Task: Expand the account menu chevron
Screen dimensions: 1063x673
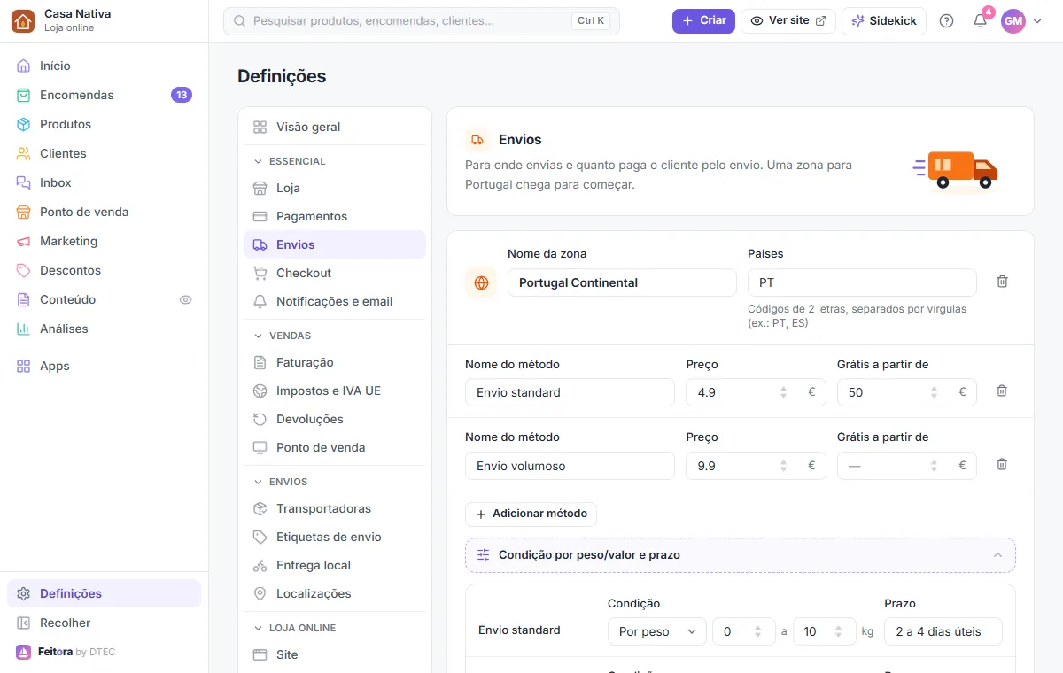Action: 1037,21
